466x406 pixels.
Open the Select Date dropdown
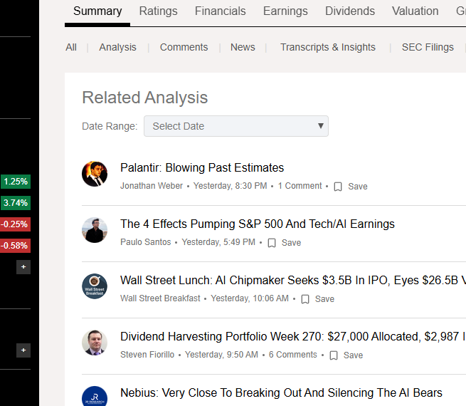coord(236,126)
